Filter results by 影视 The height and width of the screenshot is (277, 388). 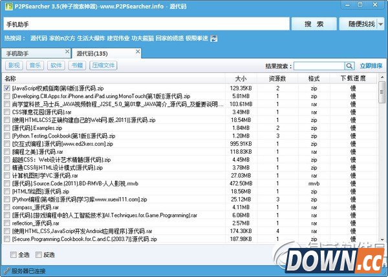[x=14, y=65]
